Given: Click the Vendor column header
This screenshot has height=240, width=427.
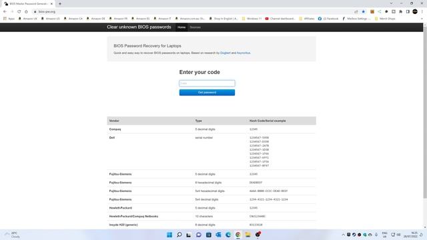Looking at the screenshot, I should click(x=114, y=121).
